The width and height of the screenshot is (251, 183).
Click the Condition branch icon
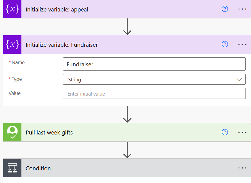[12, 168]
